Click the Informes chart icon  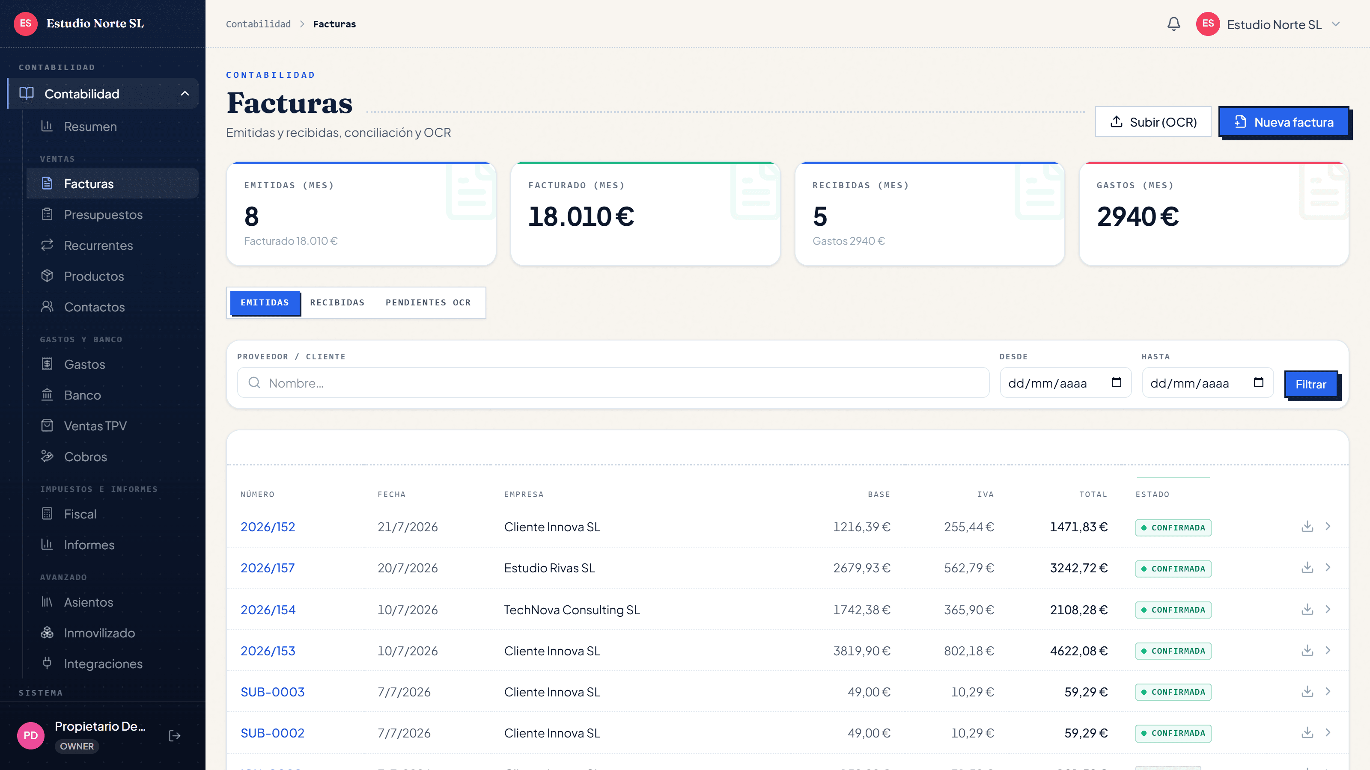click(x=47, y=545)
